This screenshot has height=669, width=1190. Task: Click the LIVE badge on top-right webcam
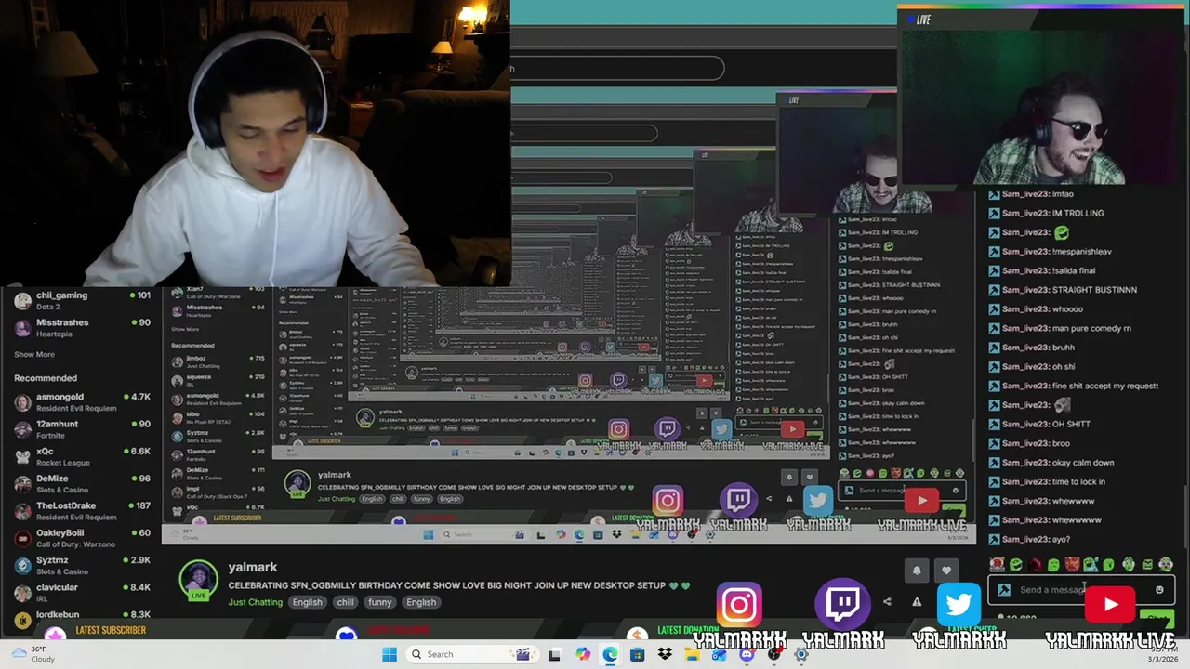(x=919, y=20)
